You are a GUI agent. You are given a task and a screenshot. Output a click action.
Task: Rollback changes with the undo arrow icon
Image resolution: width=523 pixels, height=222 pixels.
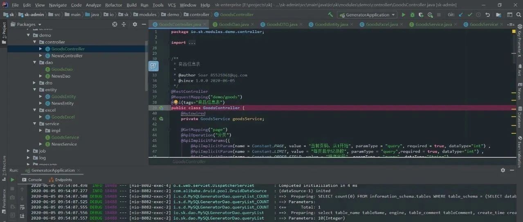(x=488, y=15)
